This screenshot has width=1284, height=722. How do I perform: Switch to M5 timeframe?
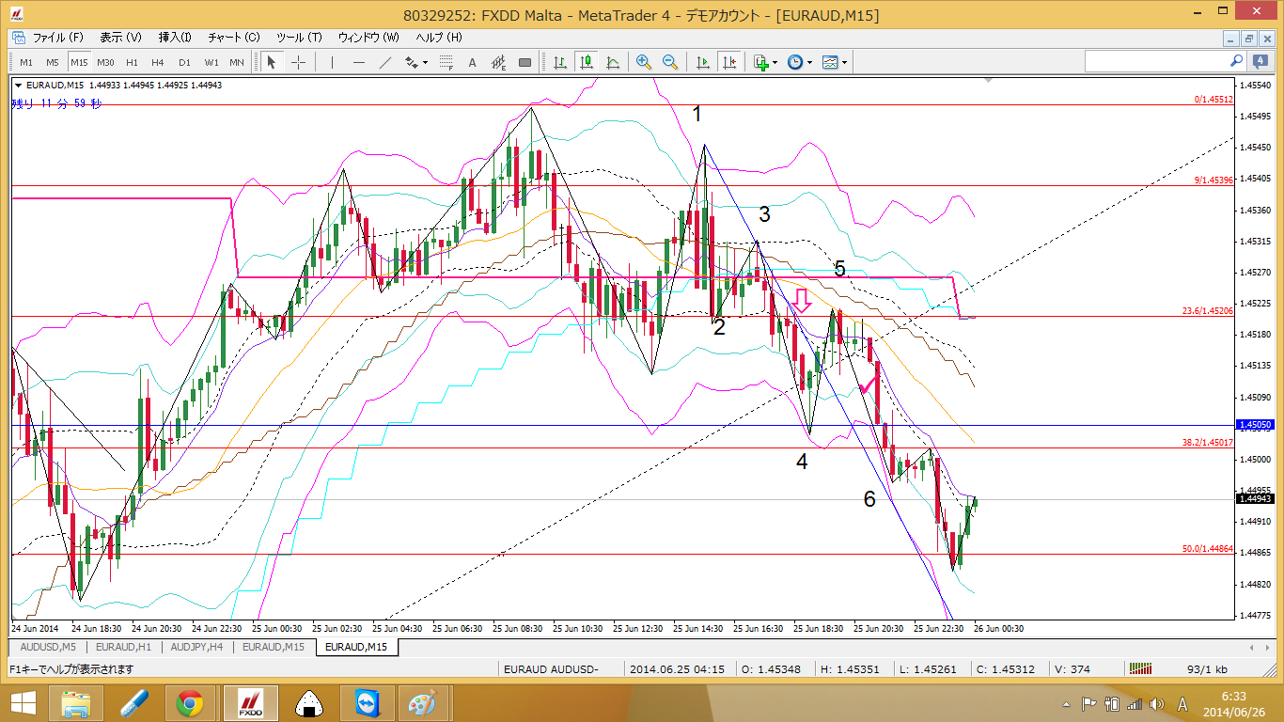click(x=53, y=62)
